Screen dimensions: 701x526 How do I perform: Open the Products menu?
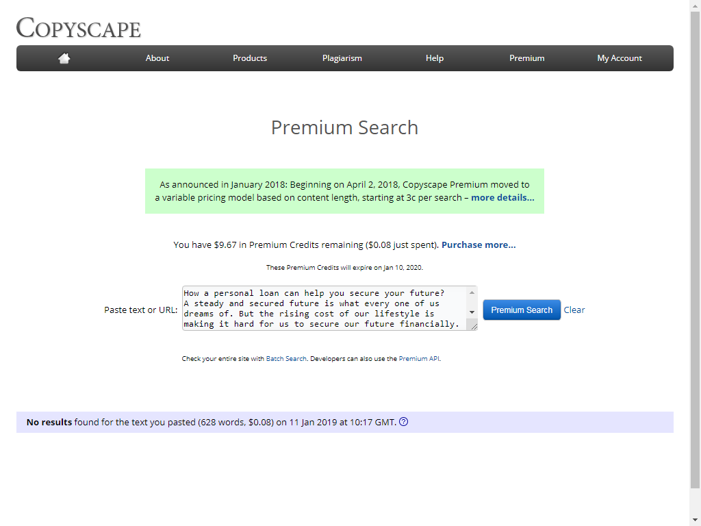[x=249, y=58]
